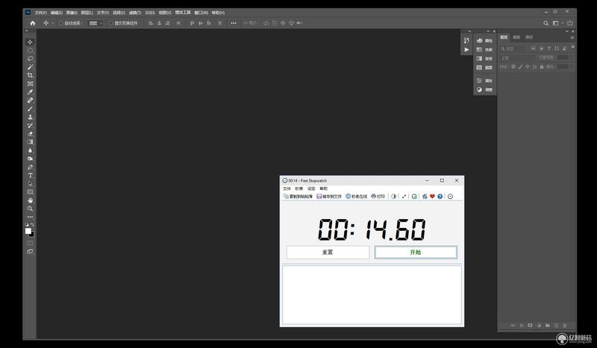This screenshot has height=348, width=597.
Task: Select the Eraser tool
Action: (30, 134)
